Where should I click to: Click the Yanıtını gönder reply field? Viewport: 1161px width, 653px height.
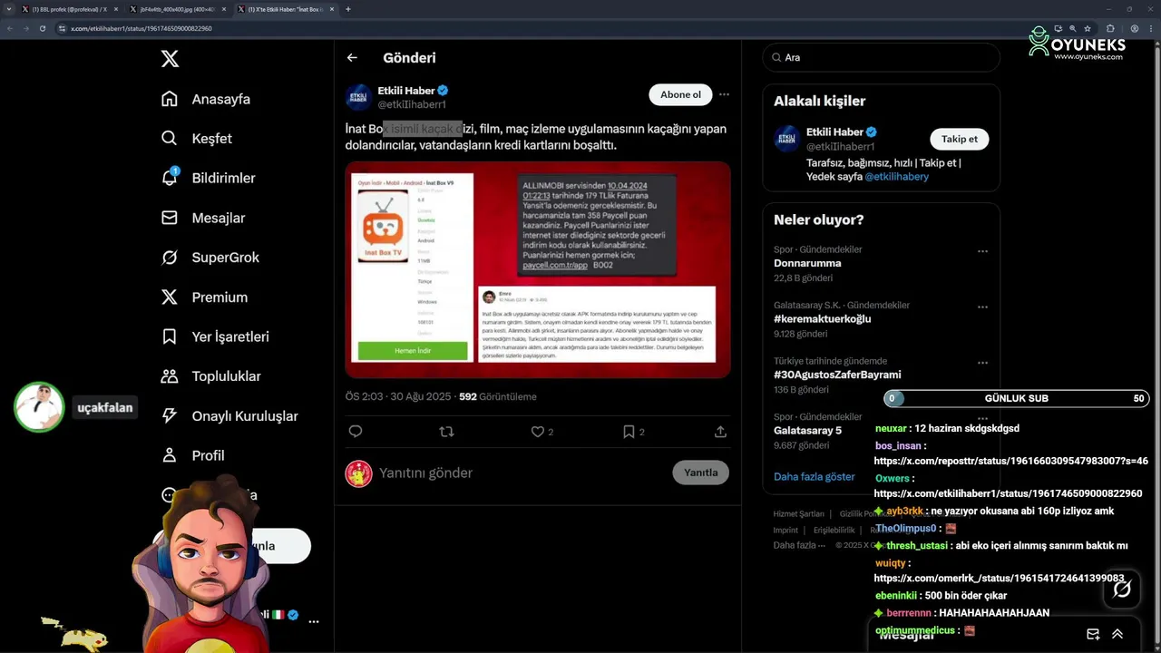[x=522, y=473]
